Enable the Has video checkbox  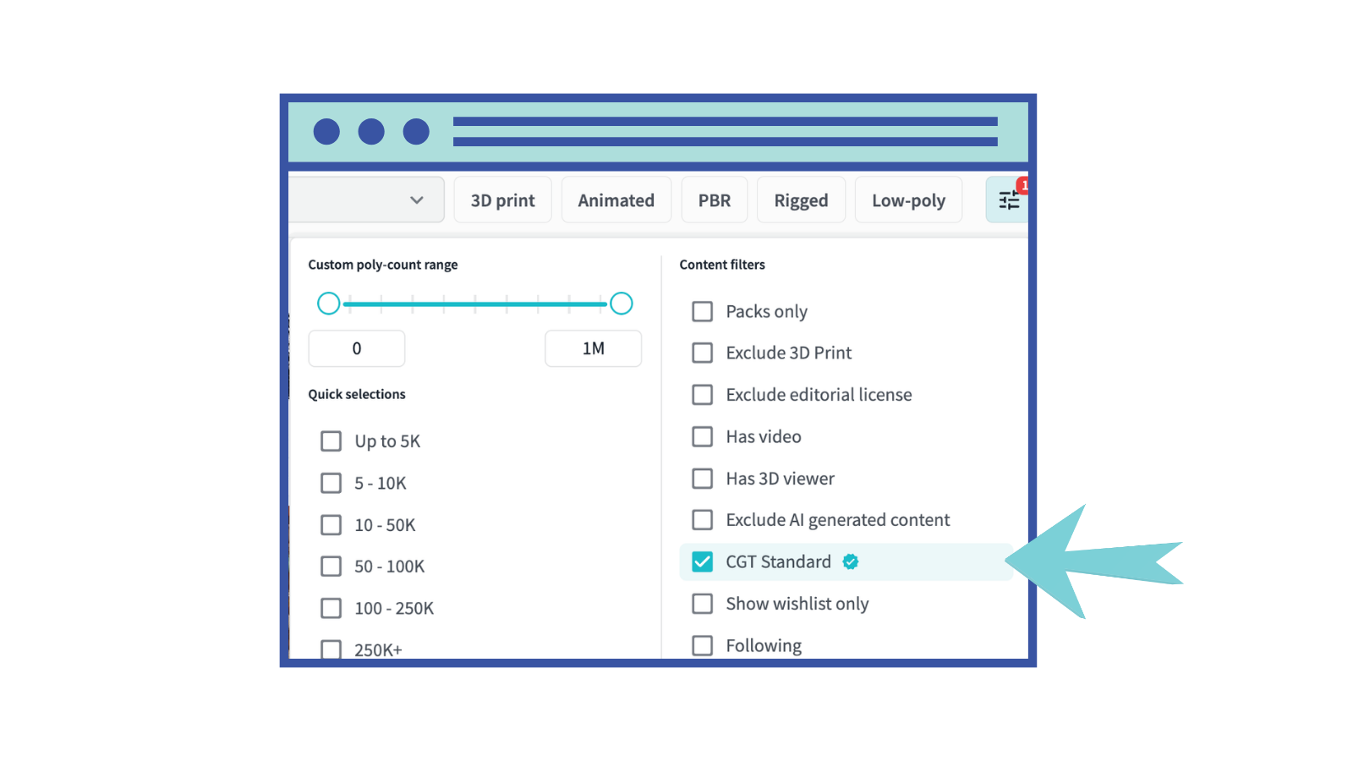point(703,436)
